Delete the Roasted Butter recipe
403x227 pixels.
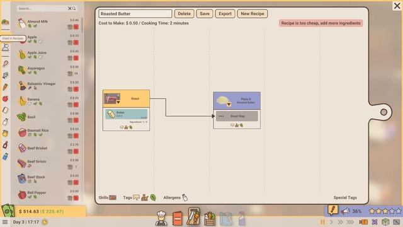184,14
